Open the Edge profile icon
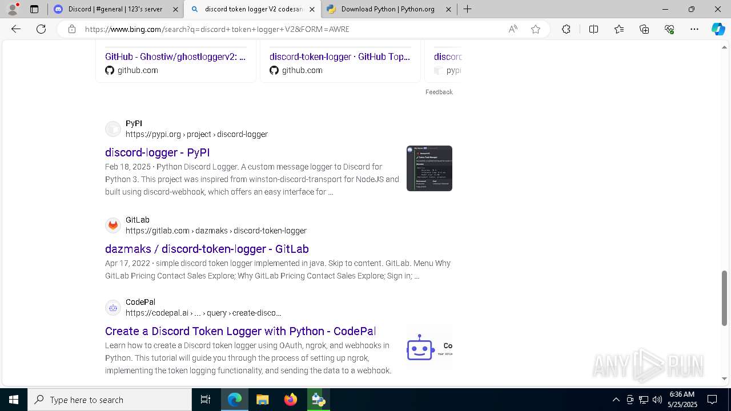This screenshot has height=411, width=731. pyautogui.click(x=13, y=9)
